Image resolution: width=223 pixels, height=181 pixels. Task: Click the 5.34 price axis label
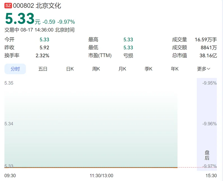9,124
